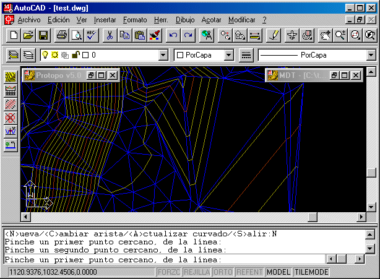380x279 pixels.
Task: Click command history scroll up arrow
Action: [370, 234]
